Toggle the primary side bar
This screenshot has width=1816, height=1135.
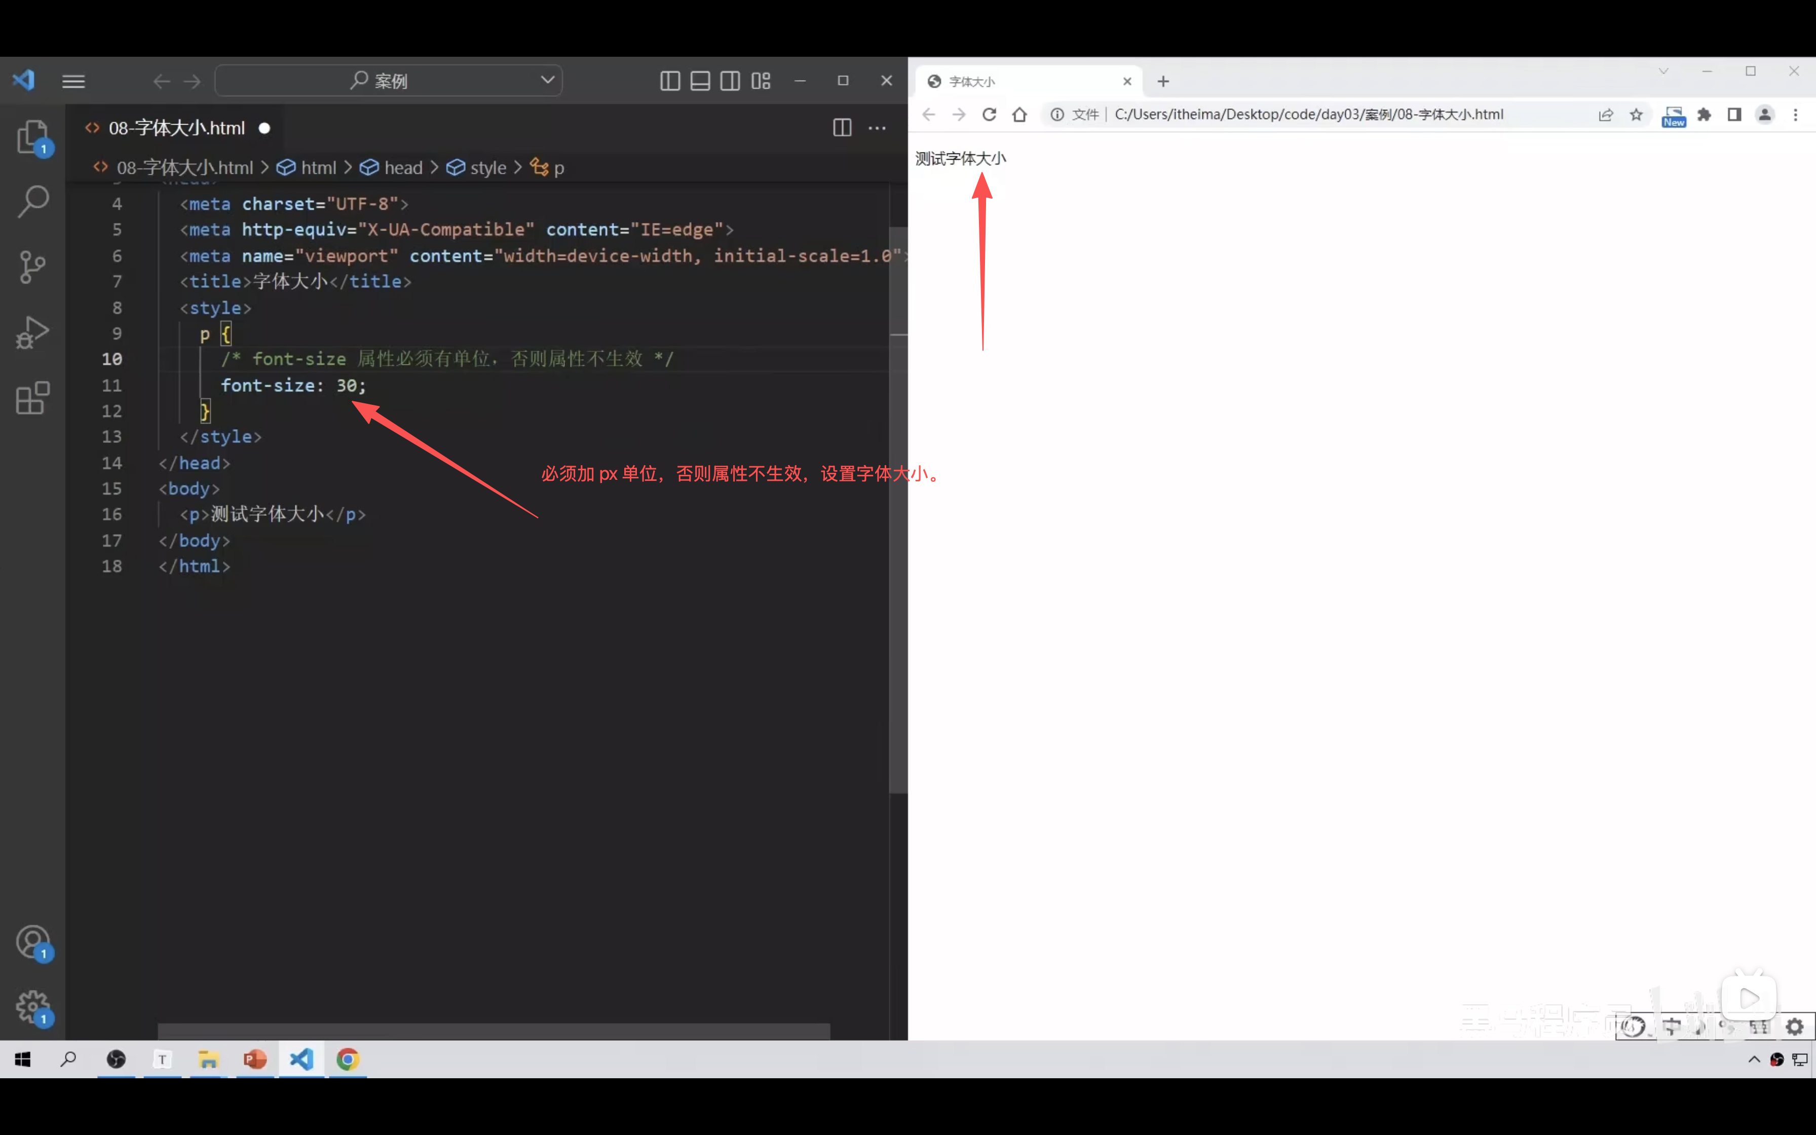tap(670, 81)
